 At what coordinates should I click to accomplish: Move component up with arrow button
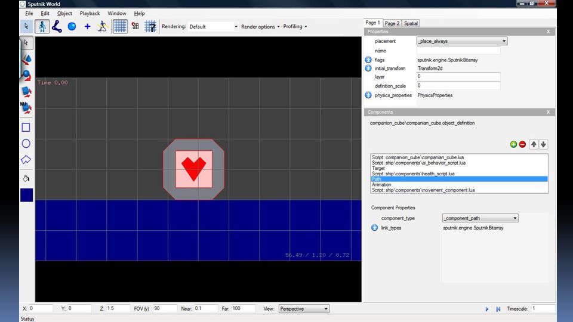click(534, 144)
